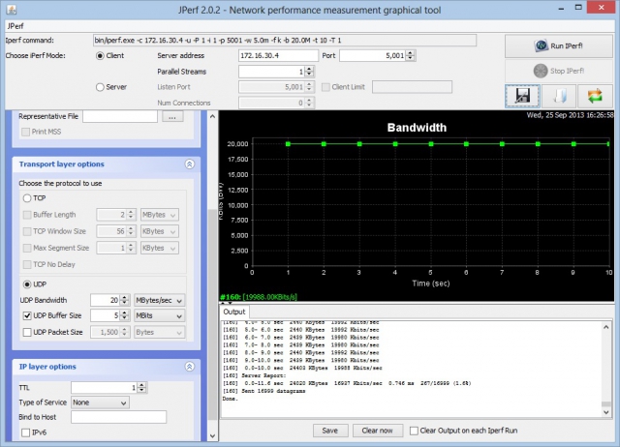Toggle Clear Output on each Iperf Run

pos(414,431)
